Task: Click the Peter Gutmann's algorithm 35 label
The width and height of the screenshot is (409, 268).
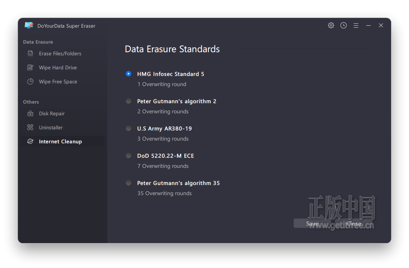Action: [x=178, y=183]
